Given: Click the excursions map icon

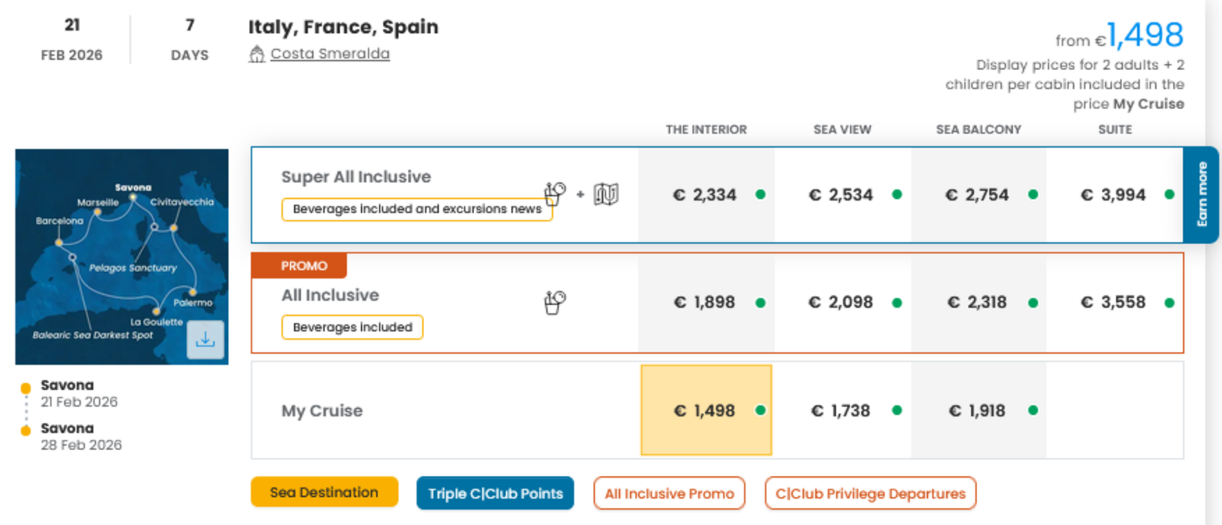Looking at the screenshot, I should (606, 194).
